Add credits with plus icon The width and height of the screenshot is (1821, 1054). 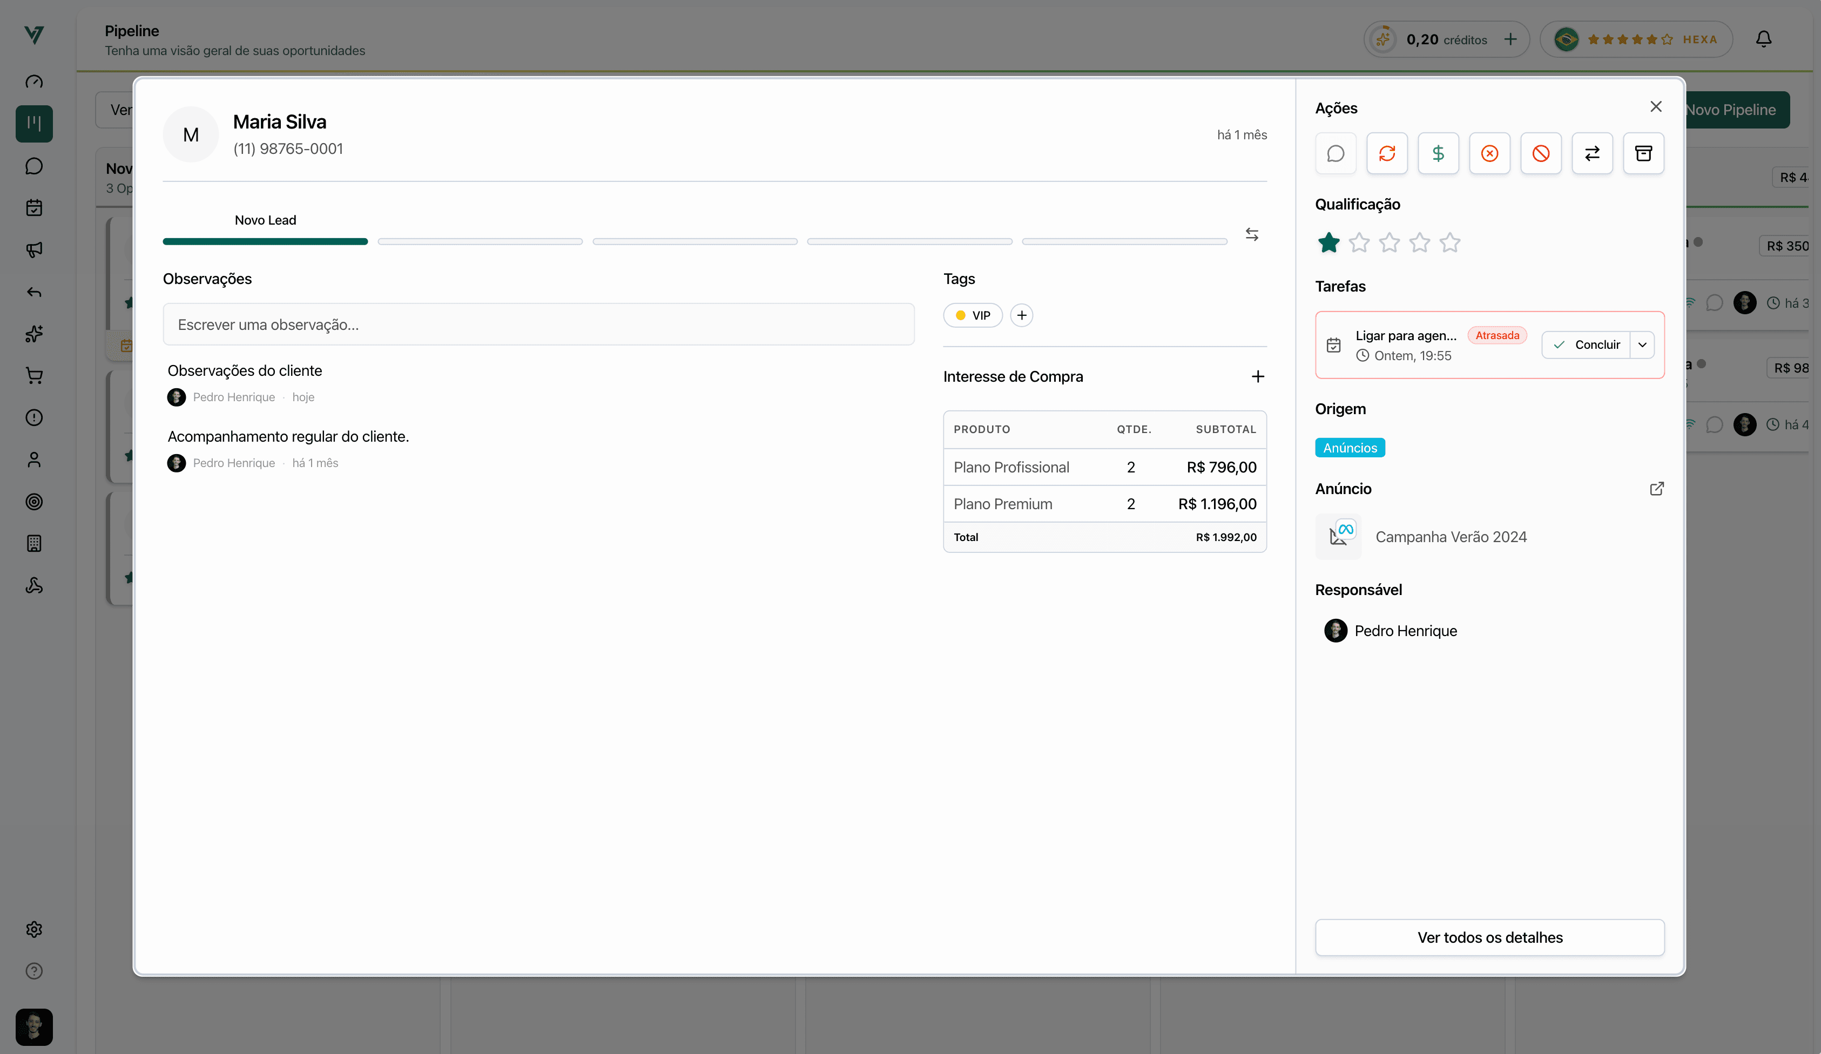pos(1510,39)
